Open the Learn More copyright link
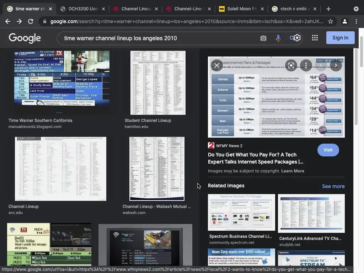Screen dimensions: 364x273 [x=293, y=171]
